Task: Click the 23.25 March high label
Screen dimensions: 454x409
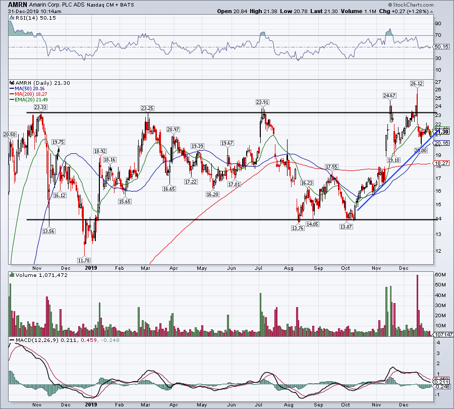Action: click(147, 108)
